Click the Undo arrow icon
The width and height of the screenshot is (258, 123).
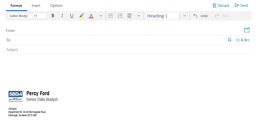coord(196,16)
